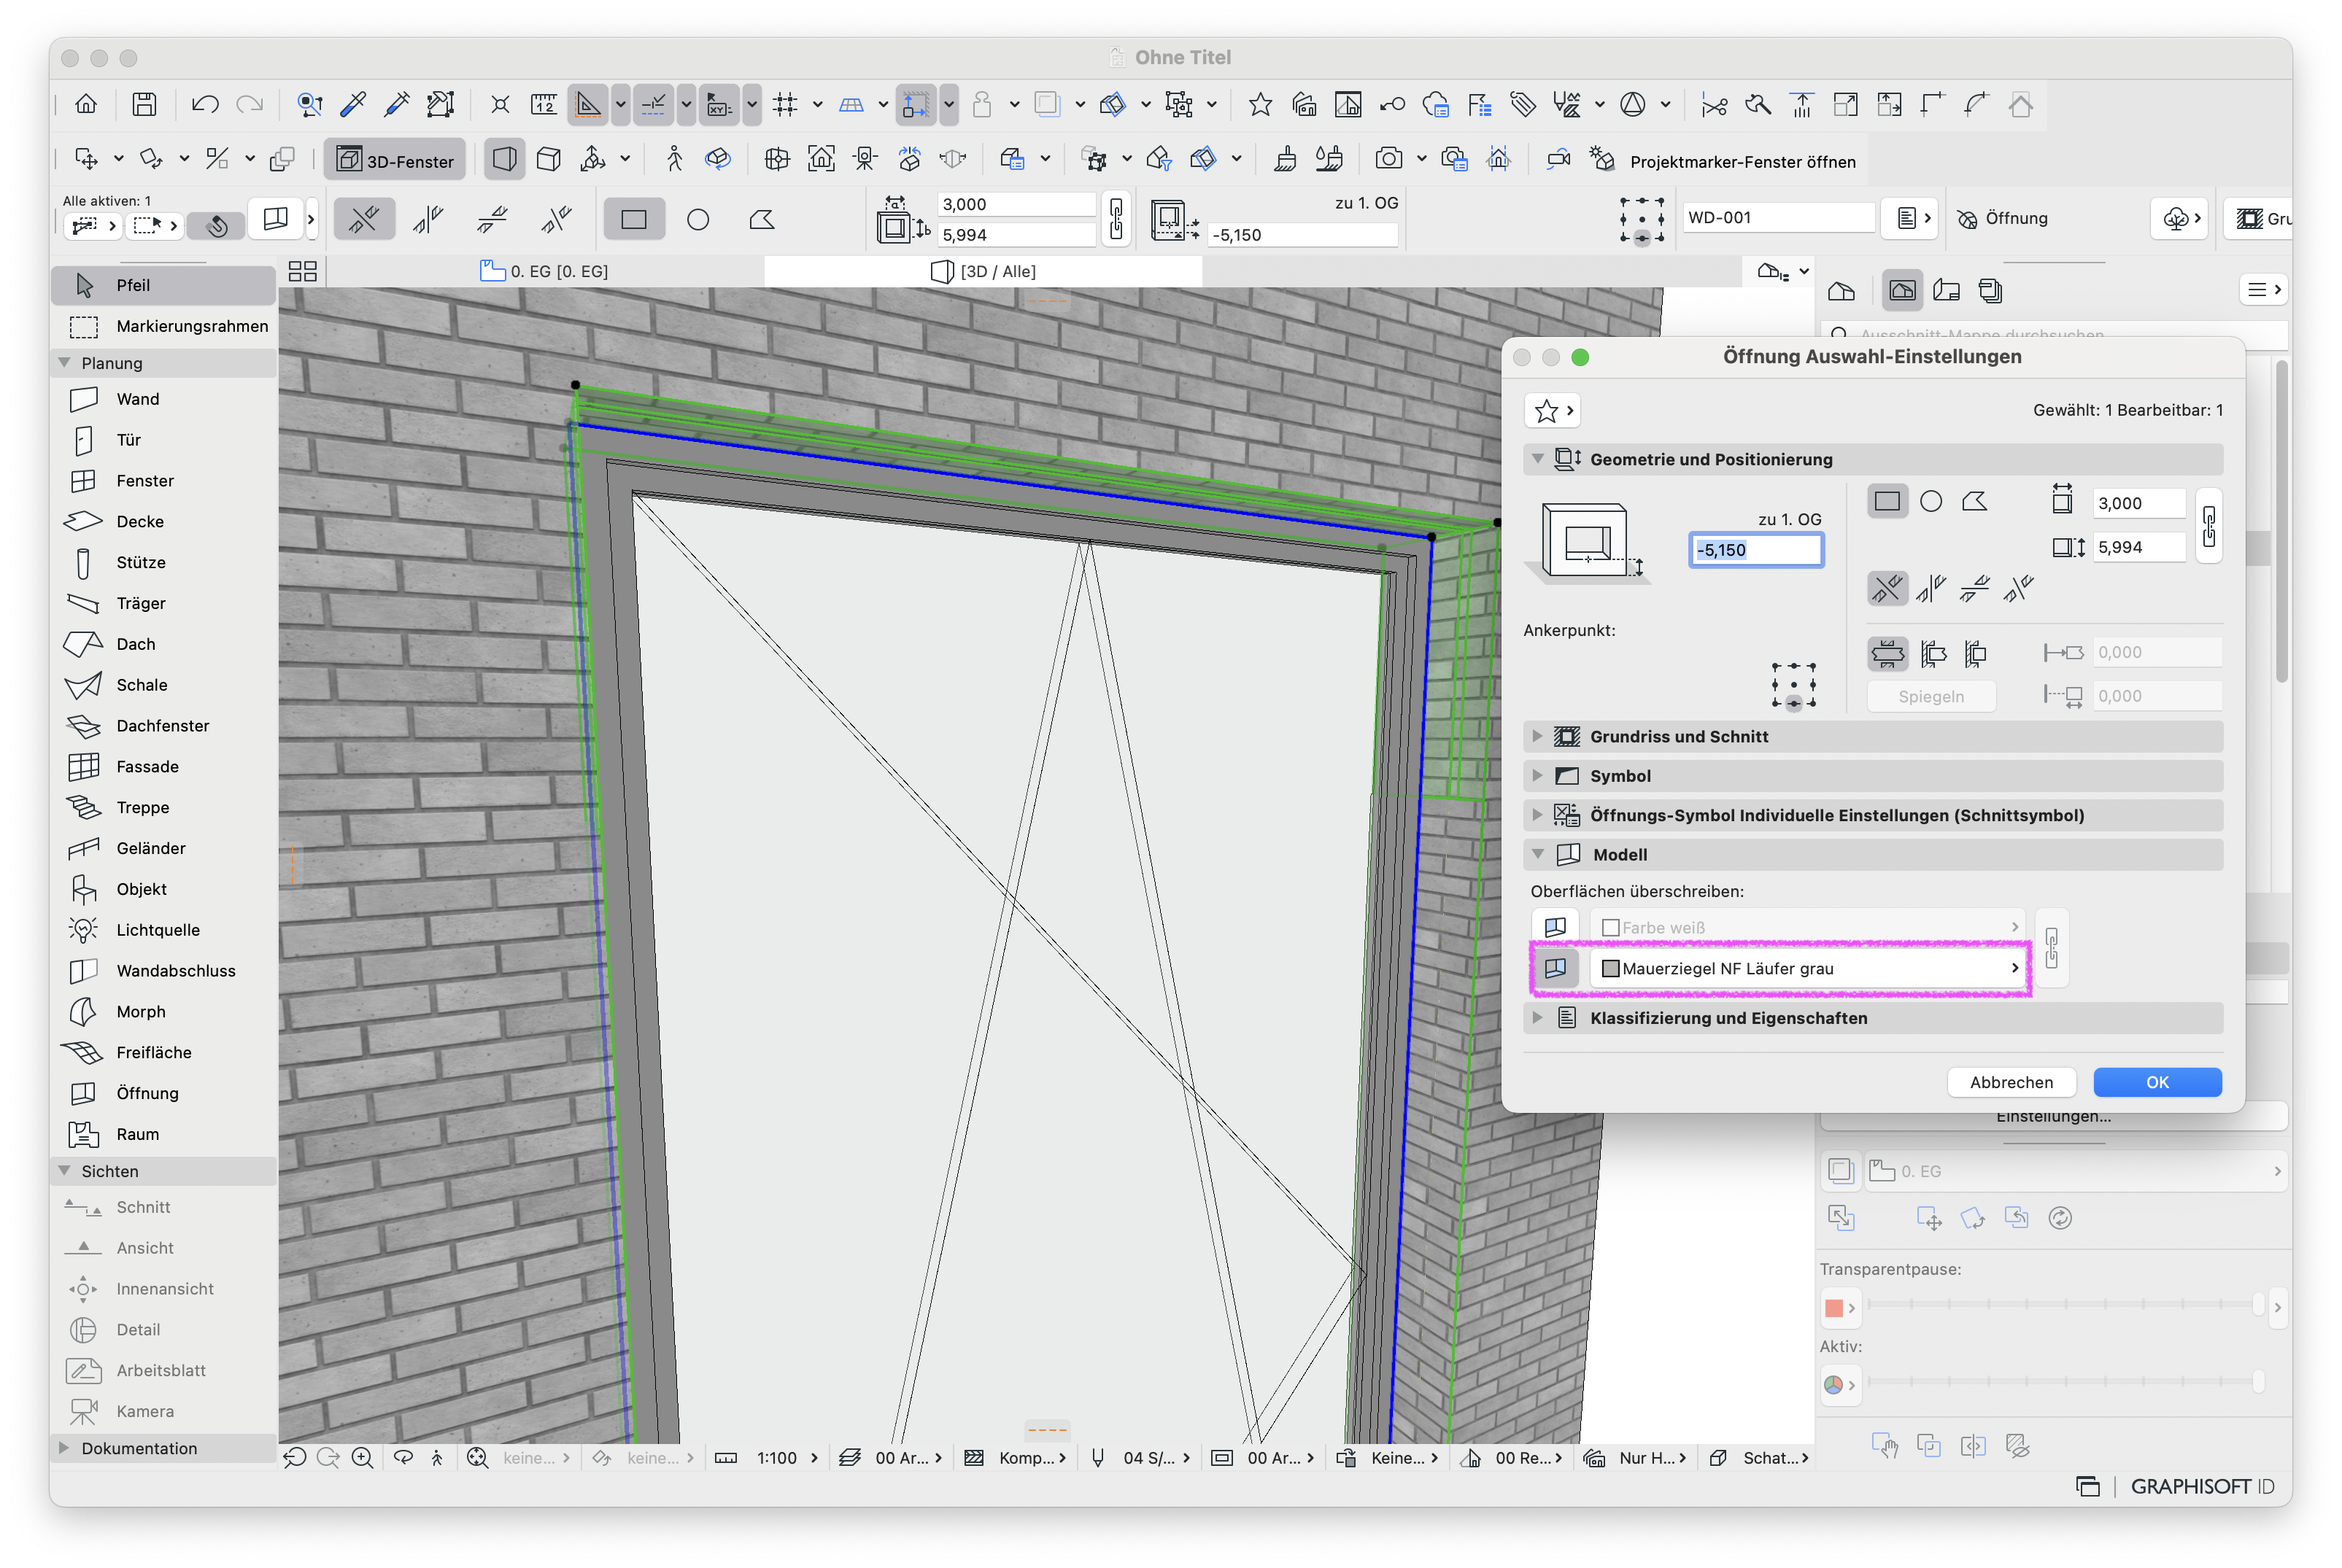
Task: Select polygonal opening shape in dialog
Action: [1975, 502]
